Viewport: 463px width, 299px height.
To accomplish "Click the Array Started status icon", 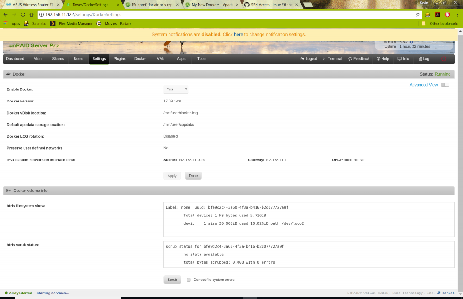I will 6,293.
